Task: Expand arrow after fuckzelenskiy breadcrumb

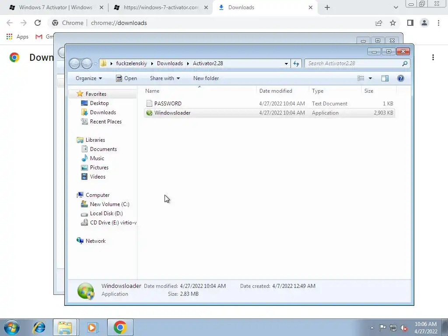Action: (x=152, y=63)
